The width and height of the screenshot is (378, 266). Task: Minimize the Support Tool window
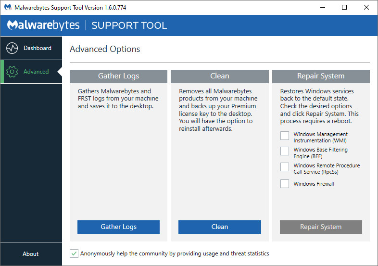pos(322,7)
